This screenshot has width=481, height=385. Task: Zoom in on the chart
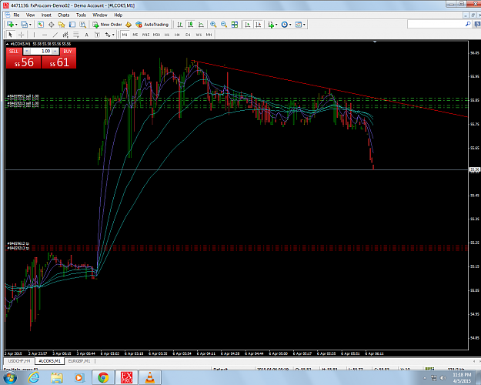(x=213, y=25)
